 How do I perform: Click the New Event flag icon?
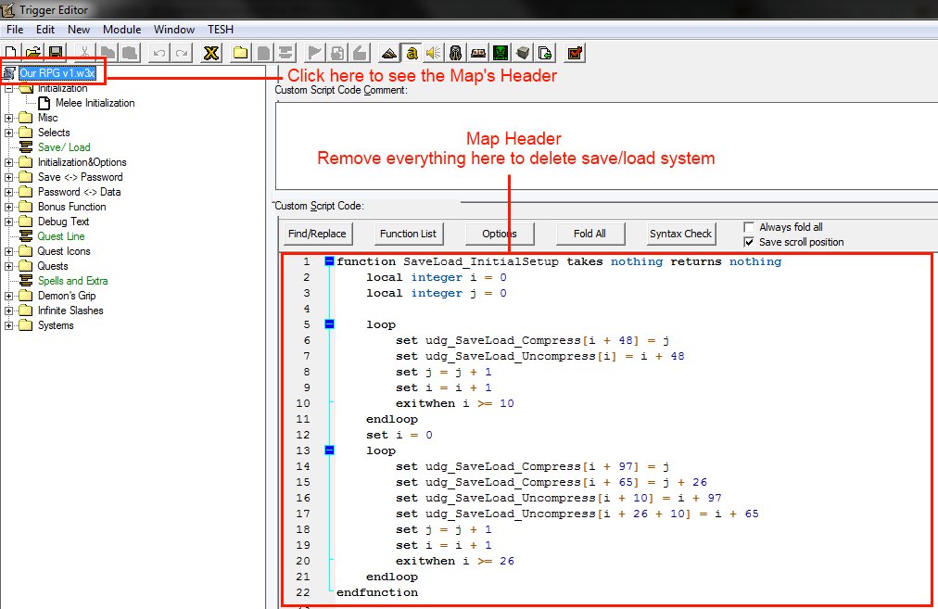click(x=314, y=53)
